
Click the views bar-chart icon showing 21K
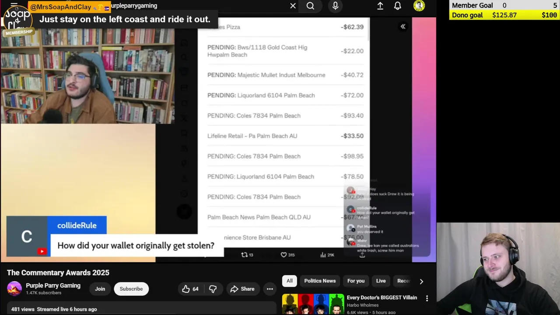point(327,255)
